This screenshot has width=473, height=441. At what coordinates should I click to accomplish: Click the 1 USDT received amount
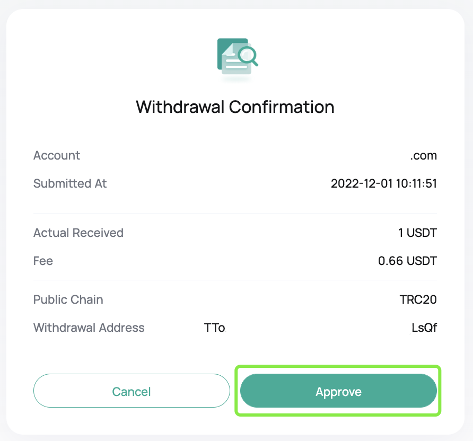coord(418,233)
